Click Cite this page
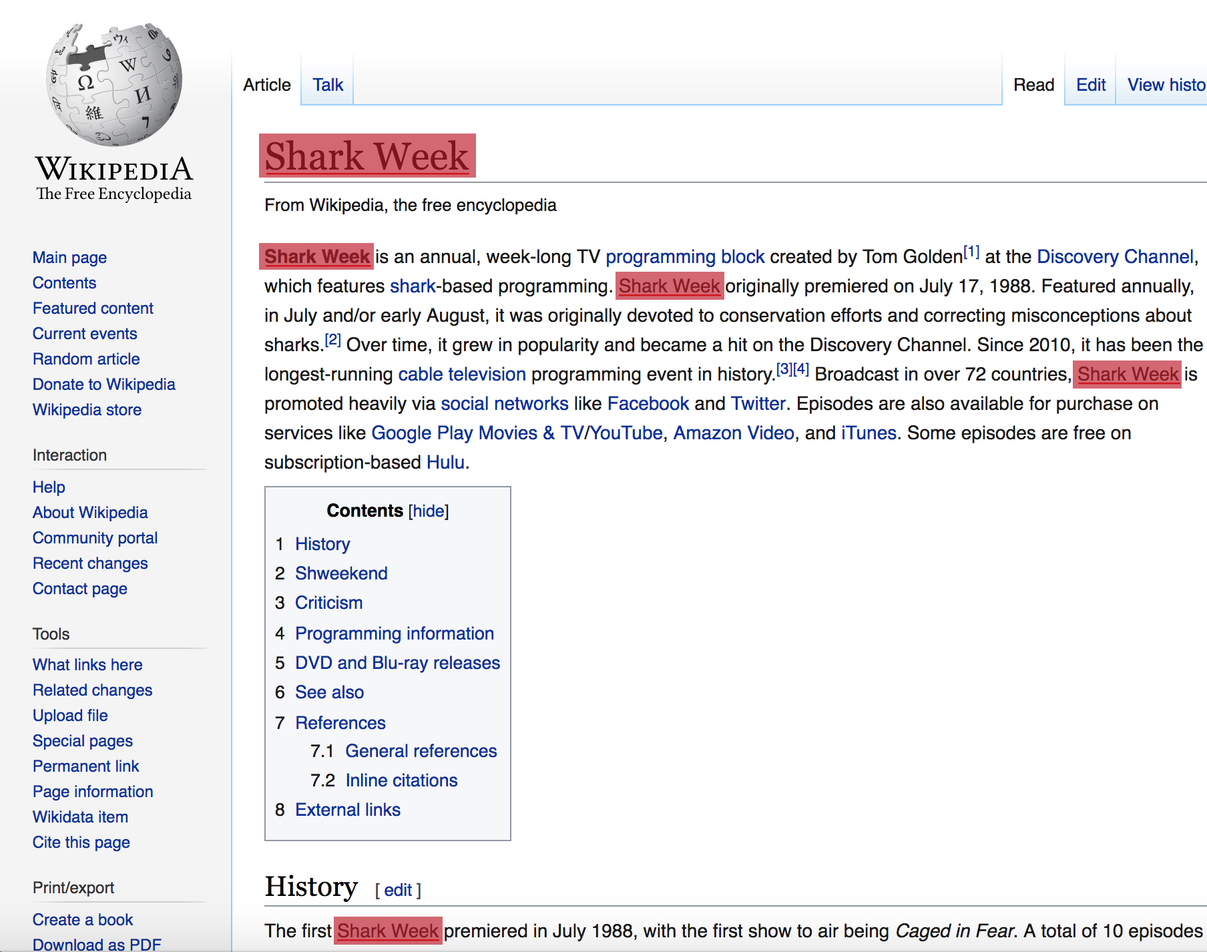 81,843
